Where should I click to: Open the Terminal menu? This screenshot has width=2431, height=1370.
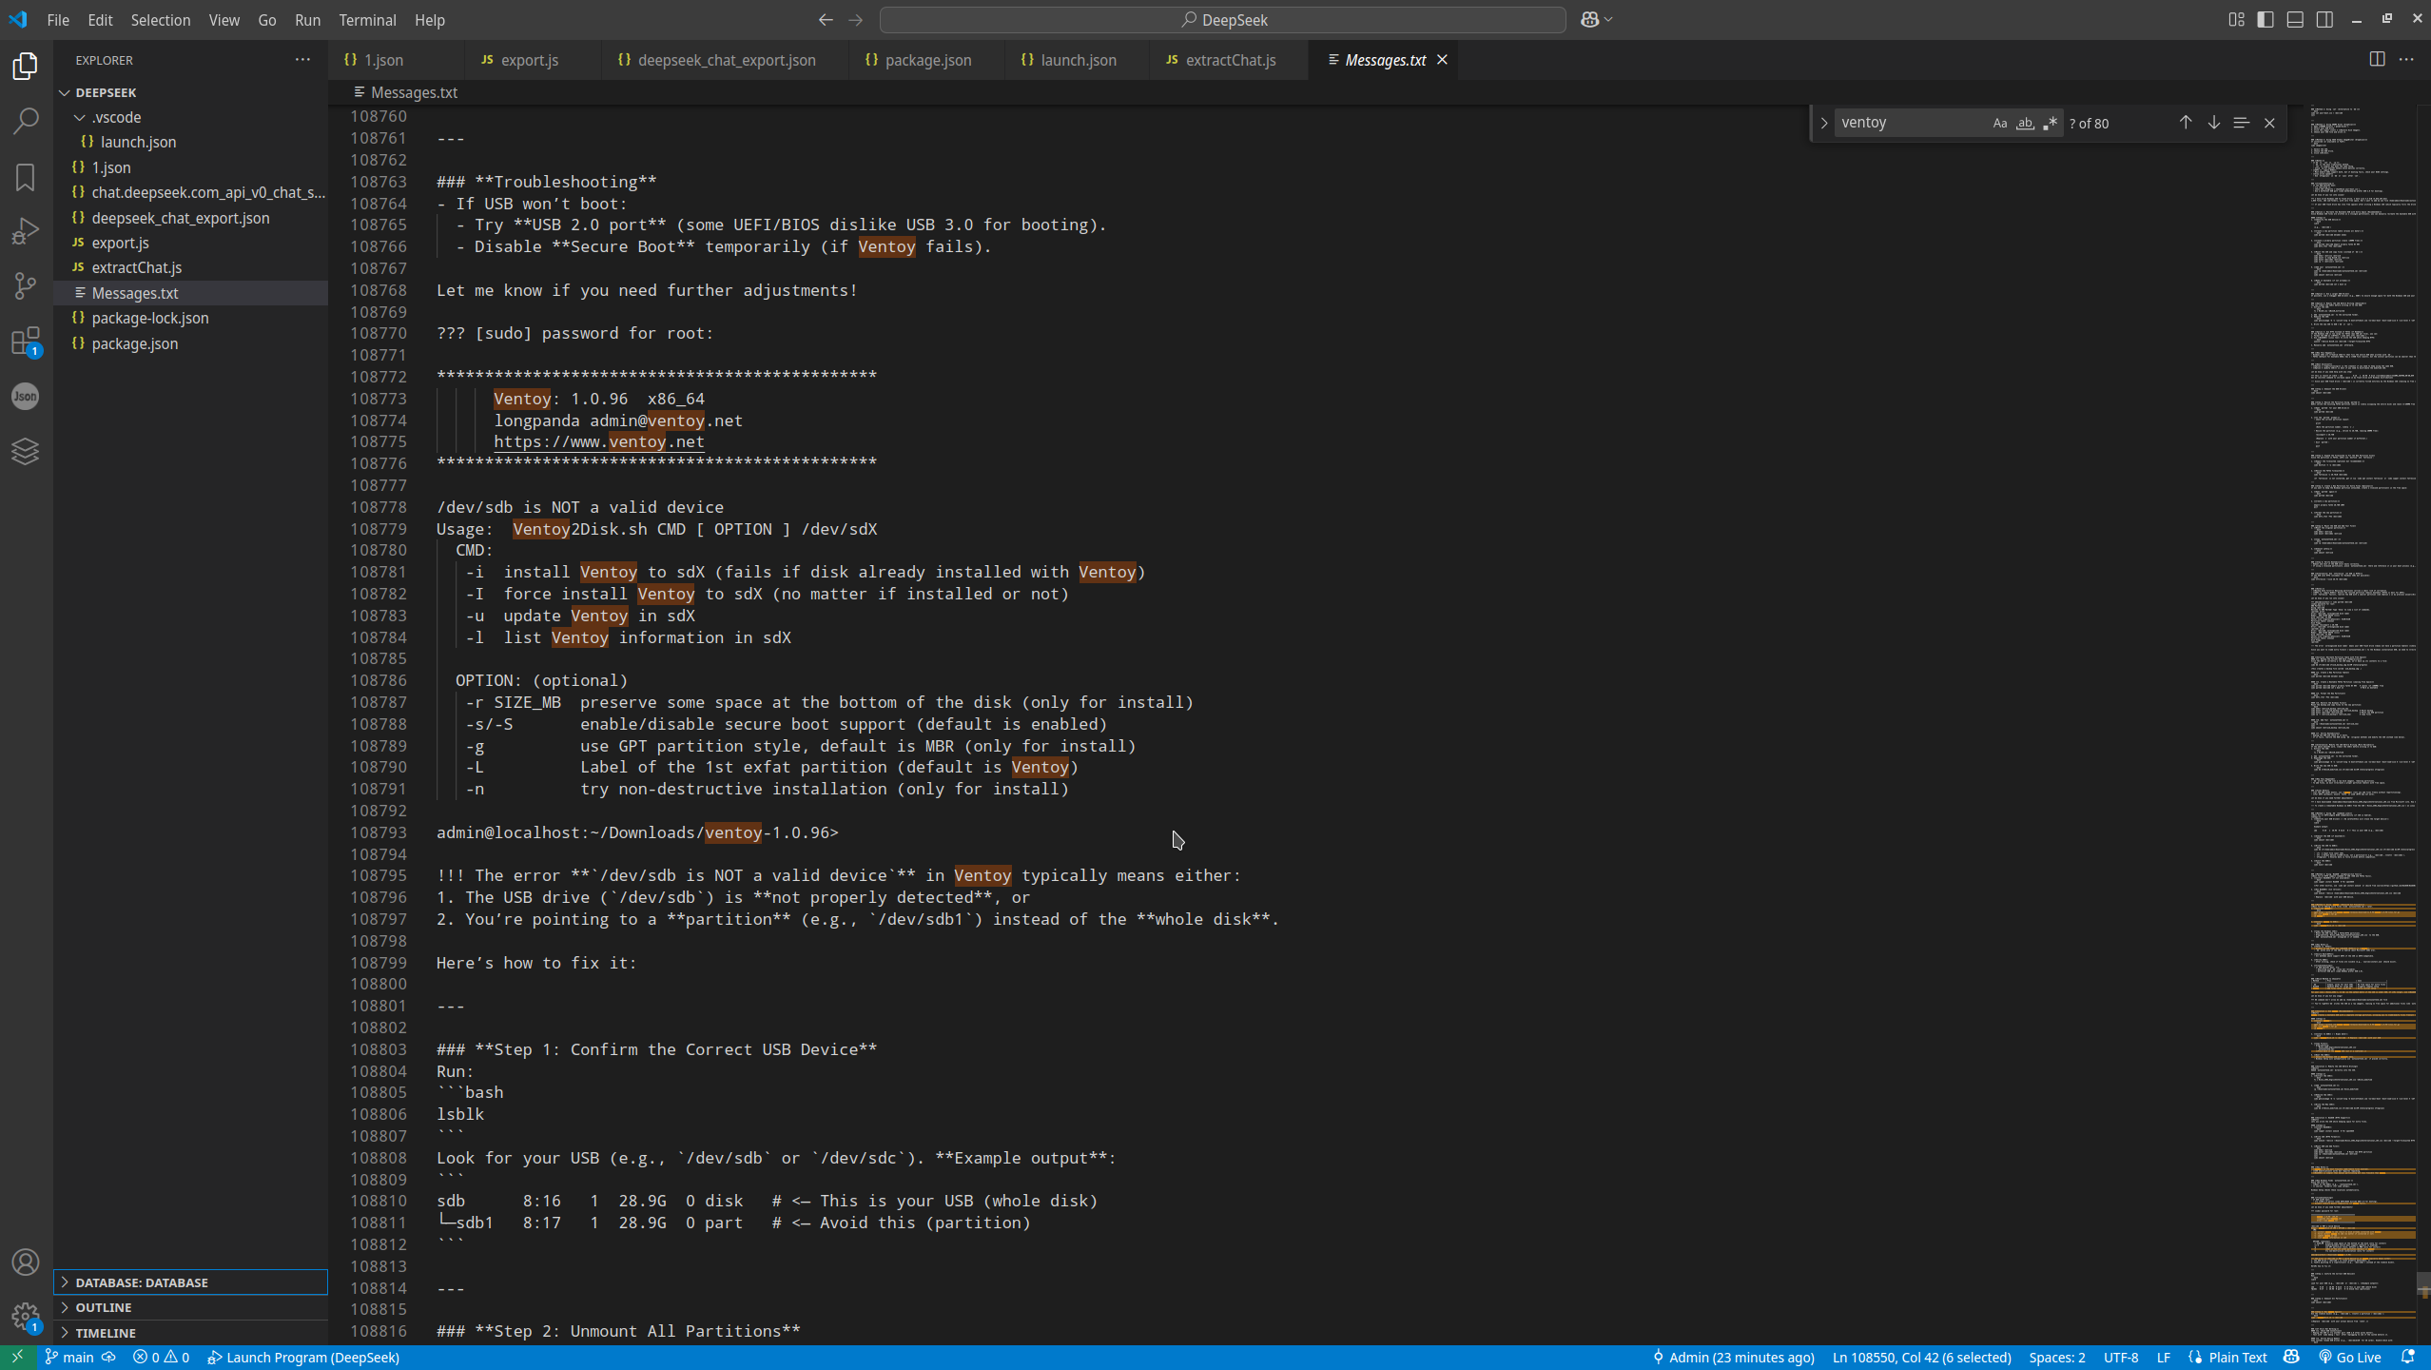click(367, 19)
